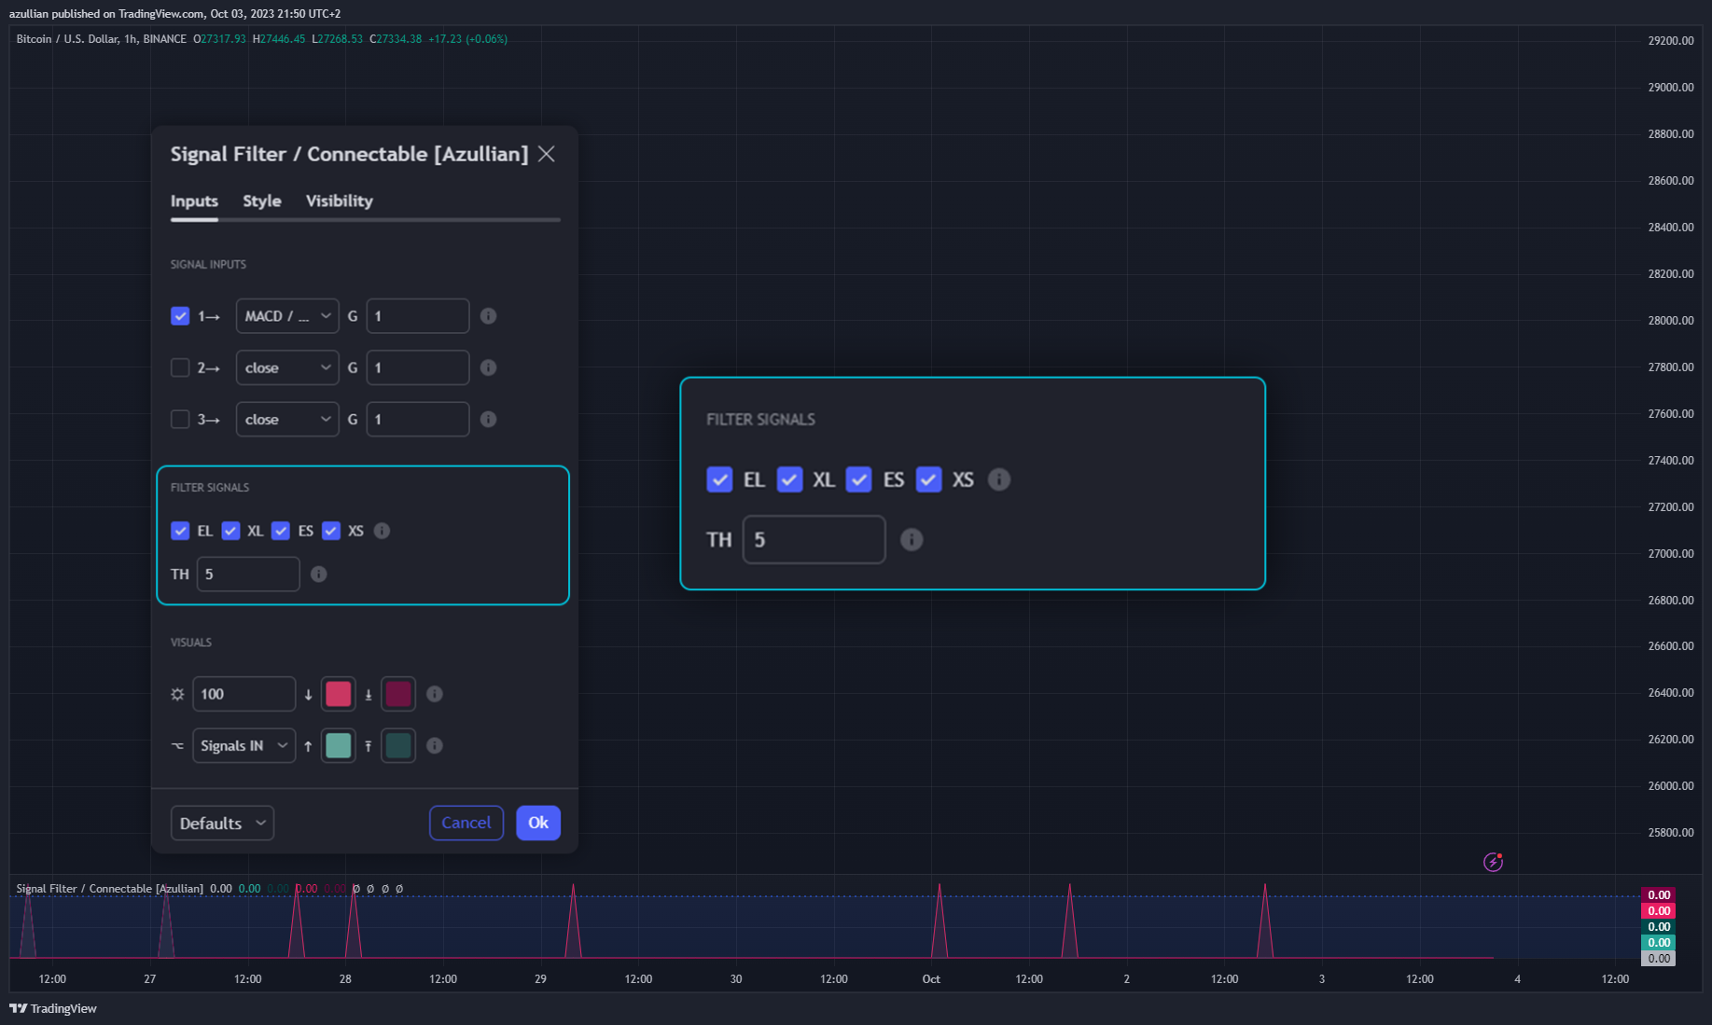Open the light teal up-signal color swatch

[x=339, y=745]
